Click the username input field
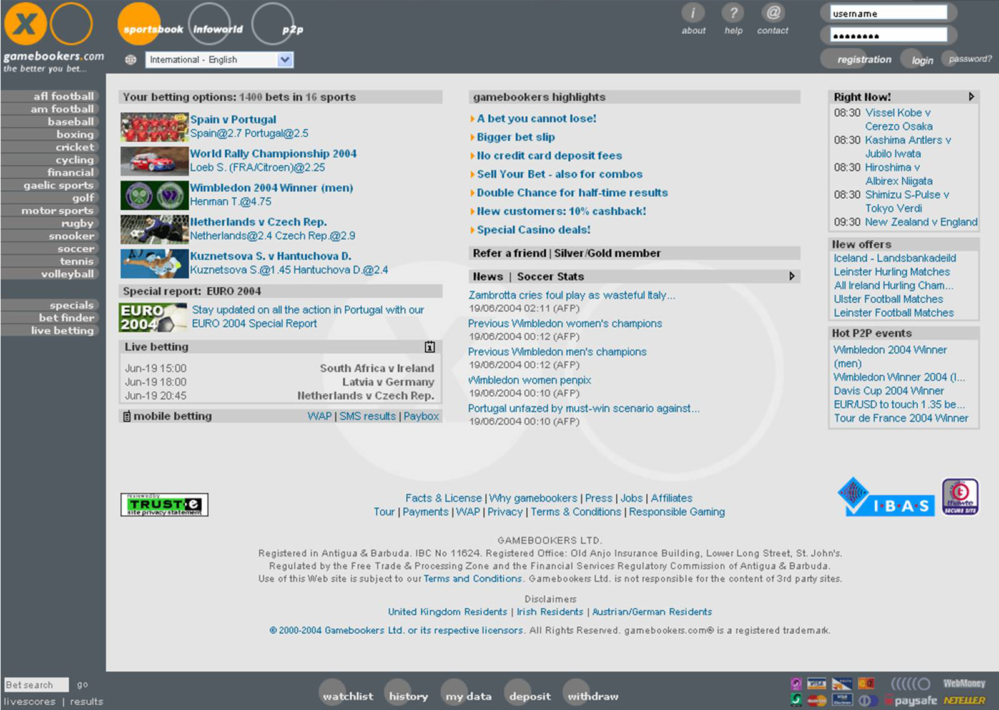The width and height of the screenshot is (999, 710). (888, 13)
